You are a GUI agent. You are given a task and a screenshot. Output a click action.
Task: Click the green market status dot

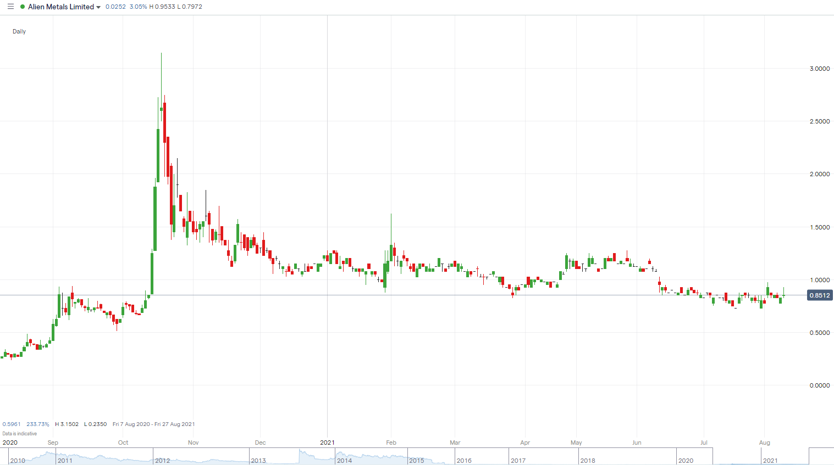(x=23, y=7)
